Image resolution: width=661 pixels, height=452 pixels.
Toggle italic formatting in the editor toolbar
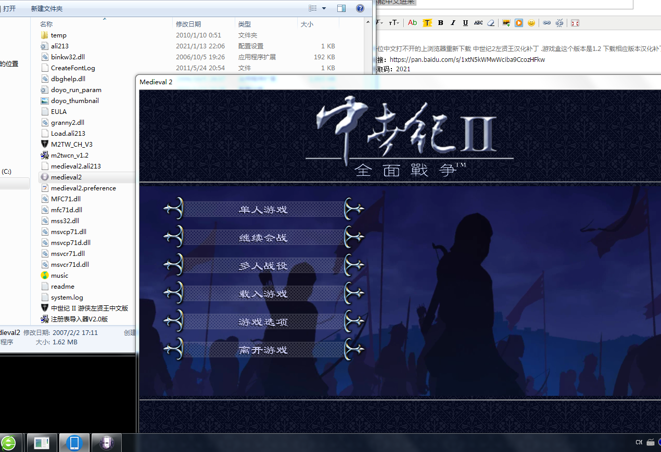453,23
